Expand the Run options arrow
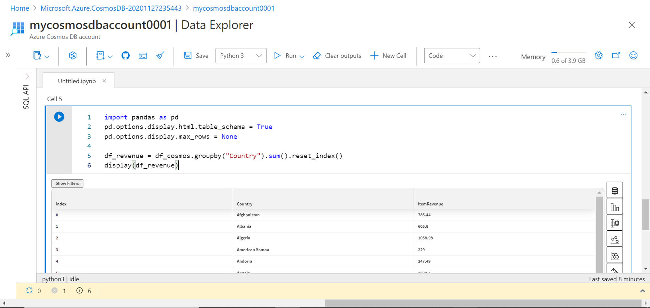The height and width of the screenshot is (308, 650). [x=302, y=57]
